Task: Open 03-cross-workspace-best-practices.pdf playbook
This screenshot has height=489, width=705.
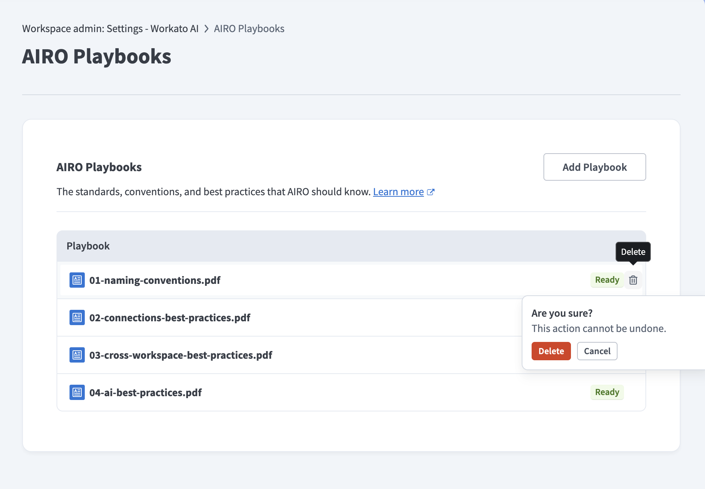Action: click(181, 355)
